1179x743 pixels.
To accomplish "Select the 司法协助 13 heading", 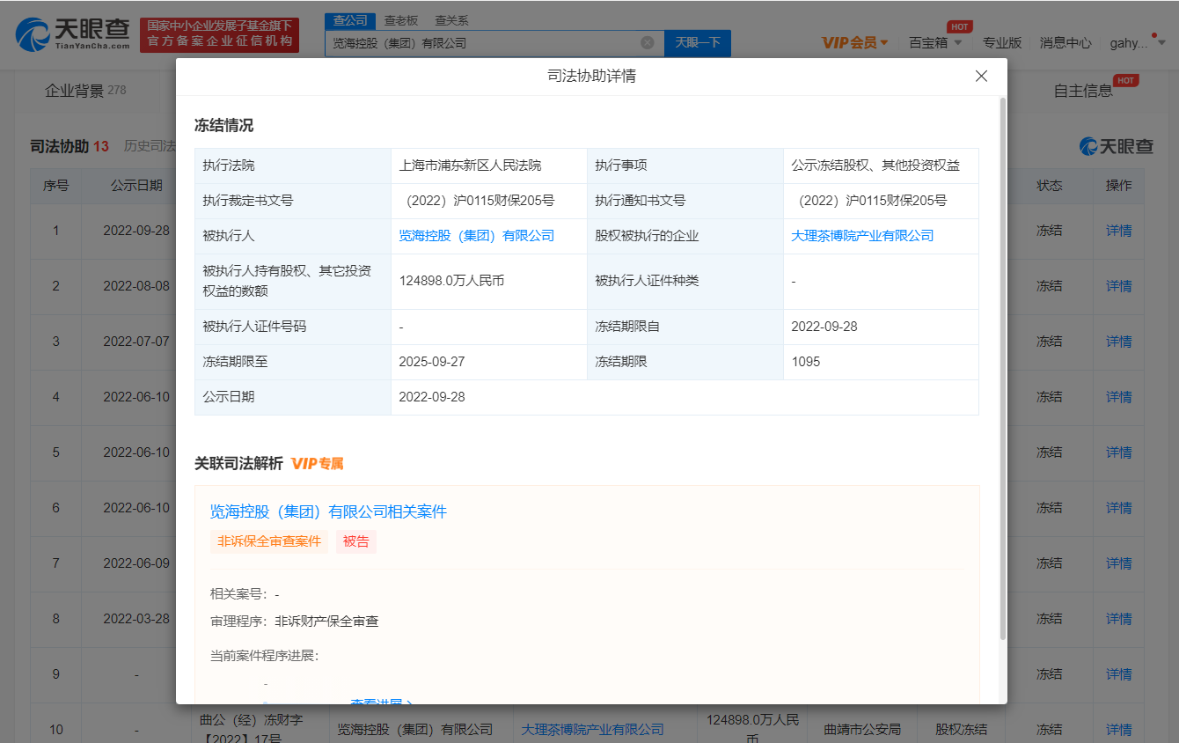I will point(70,146).
